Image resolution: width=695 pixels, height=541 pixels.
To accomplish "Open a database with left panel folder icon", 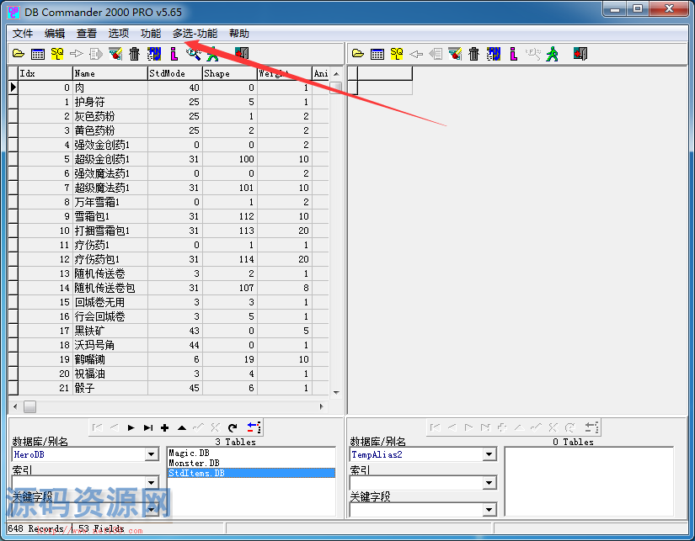I will click(x=19, y=54).
